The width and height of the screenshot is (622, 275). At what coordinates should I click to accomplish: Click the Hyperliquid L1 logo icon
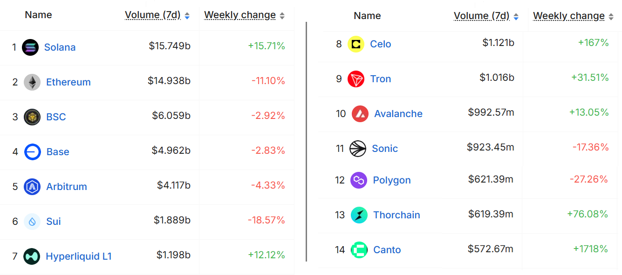pos(32,256)
